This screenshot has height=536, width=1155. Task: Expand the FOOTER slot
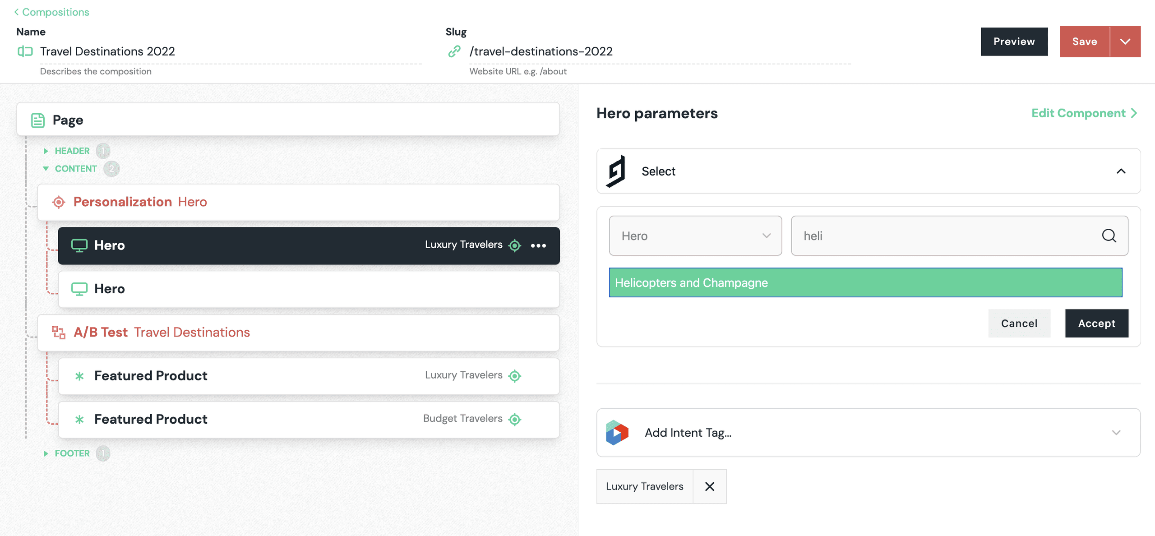(x=46, y=453)
